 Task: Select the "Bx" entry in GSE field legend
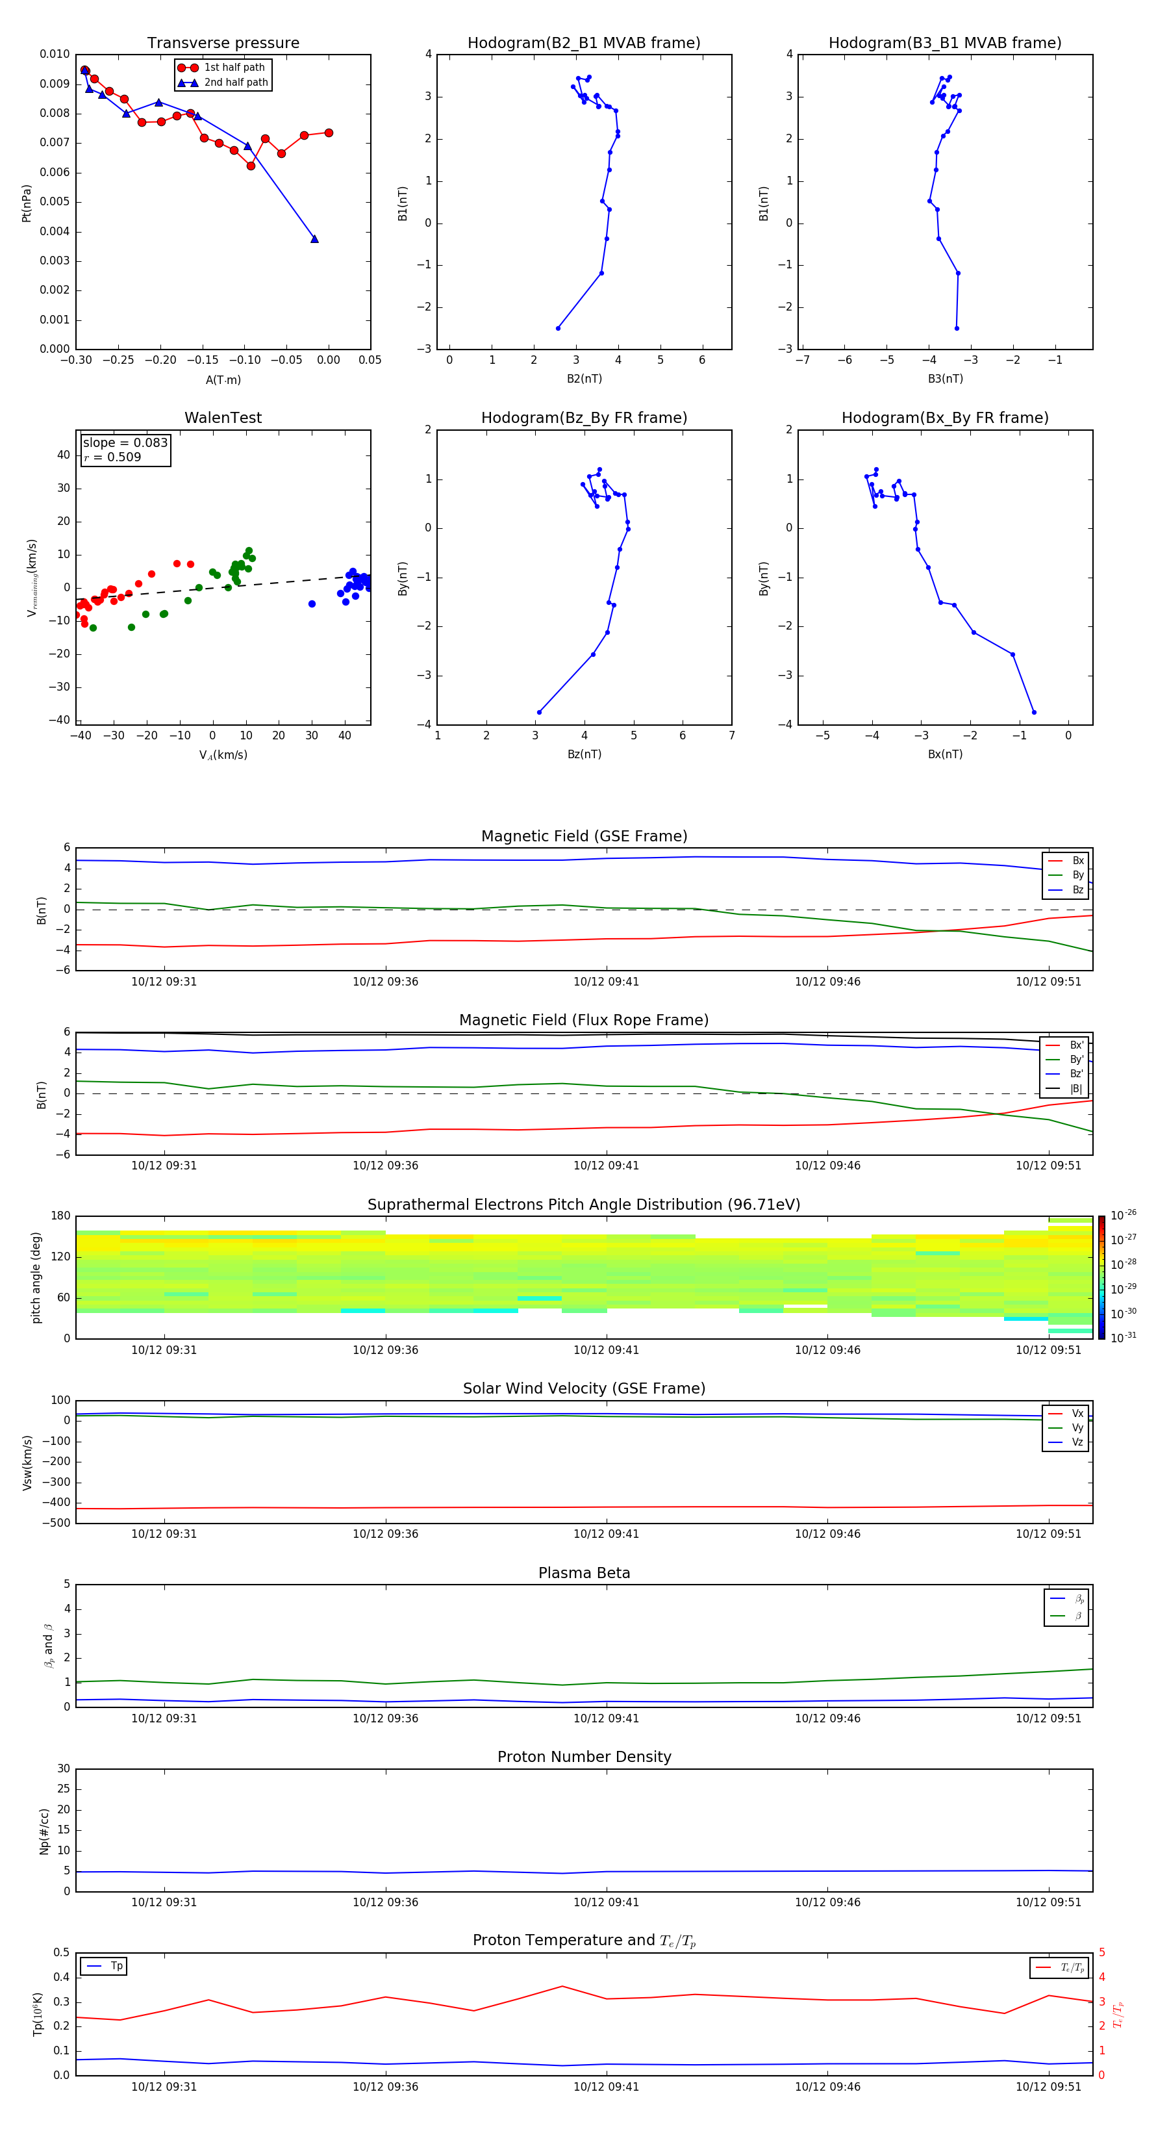[x=1066, y=861]
